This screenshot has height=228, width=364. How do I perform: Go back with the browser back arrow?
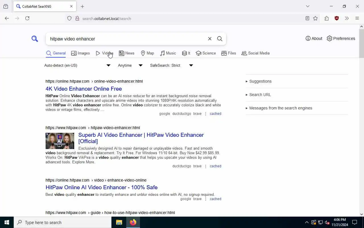7,18
